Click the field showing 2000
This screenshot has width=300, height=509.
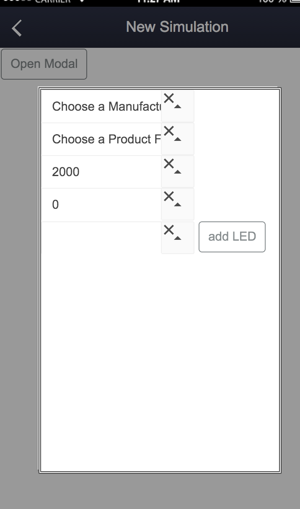101,172
